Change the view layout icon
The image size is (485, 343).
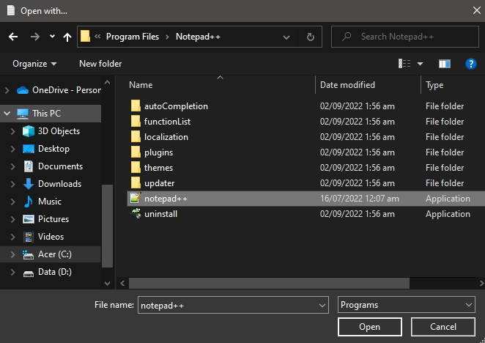(x=404, y=64)
